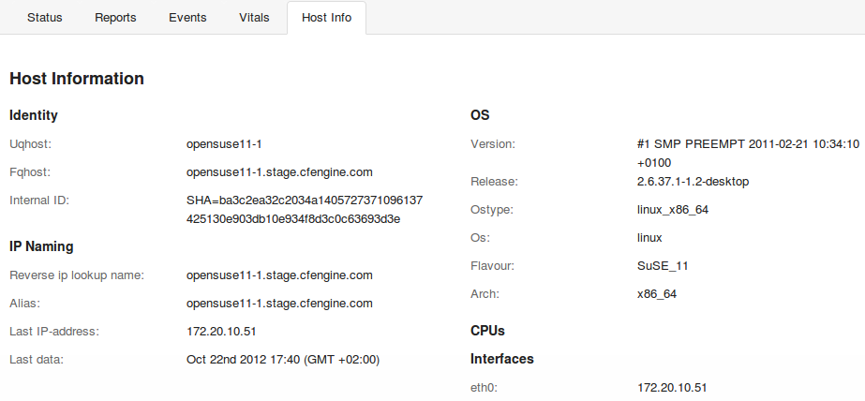Click the Host Info tab

click(326, 18)
